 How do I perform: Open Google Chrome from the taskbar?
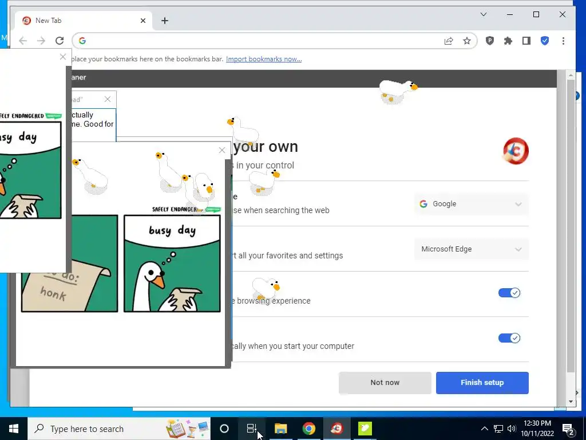pyautogui.click(x=308, y=429)
